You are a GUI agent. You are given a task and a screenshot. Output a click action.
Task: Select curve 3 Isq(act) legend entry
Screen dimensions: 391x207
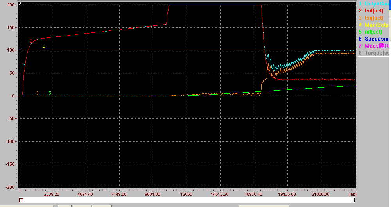point(371,18)
